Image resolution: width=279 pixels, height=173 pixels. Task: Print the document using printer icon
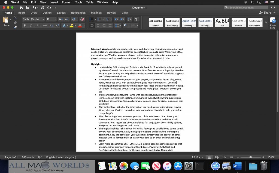coord(49,7)
